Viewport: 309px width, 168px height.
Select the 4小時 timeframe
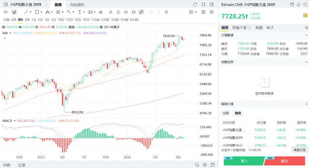[124, 20]
